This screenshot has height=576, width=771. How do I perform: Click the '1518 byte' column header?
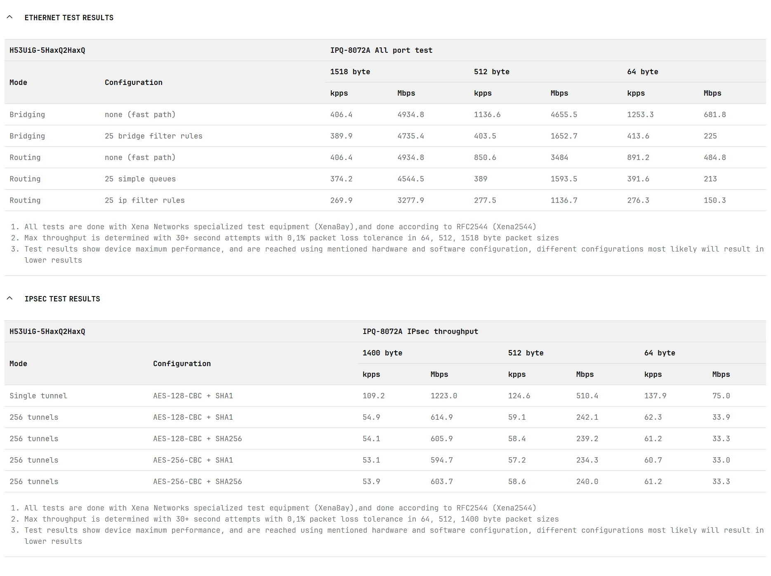click(350, 72)
